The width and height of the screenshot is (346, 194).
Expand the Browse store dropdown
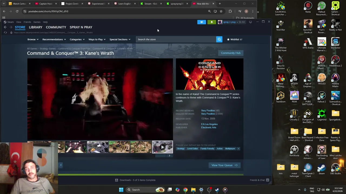33,39
